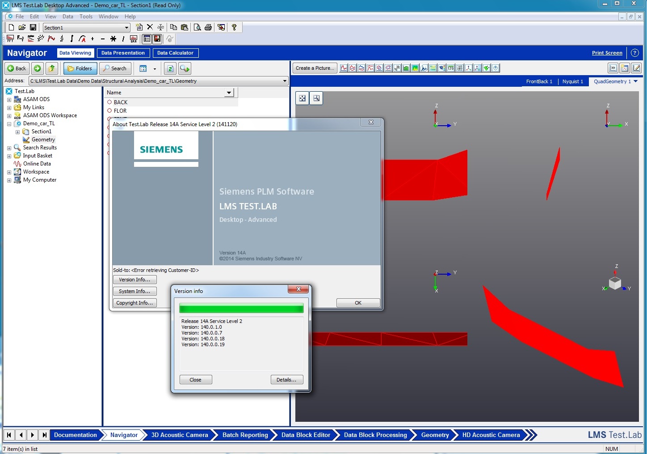
Task: Click the Copy icon in toolbar
Action: coord(173,27)
